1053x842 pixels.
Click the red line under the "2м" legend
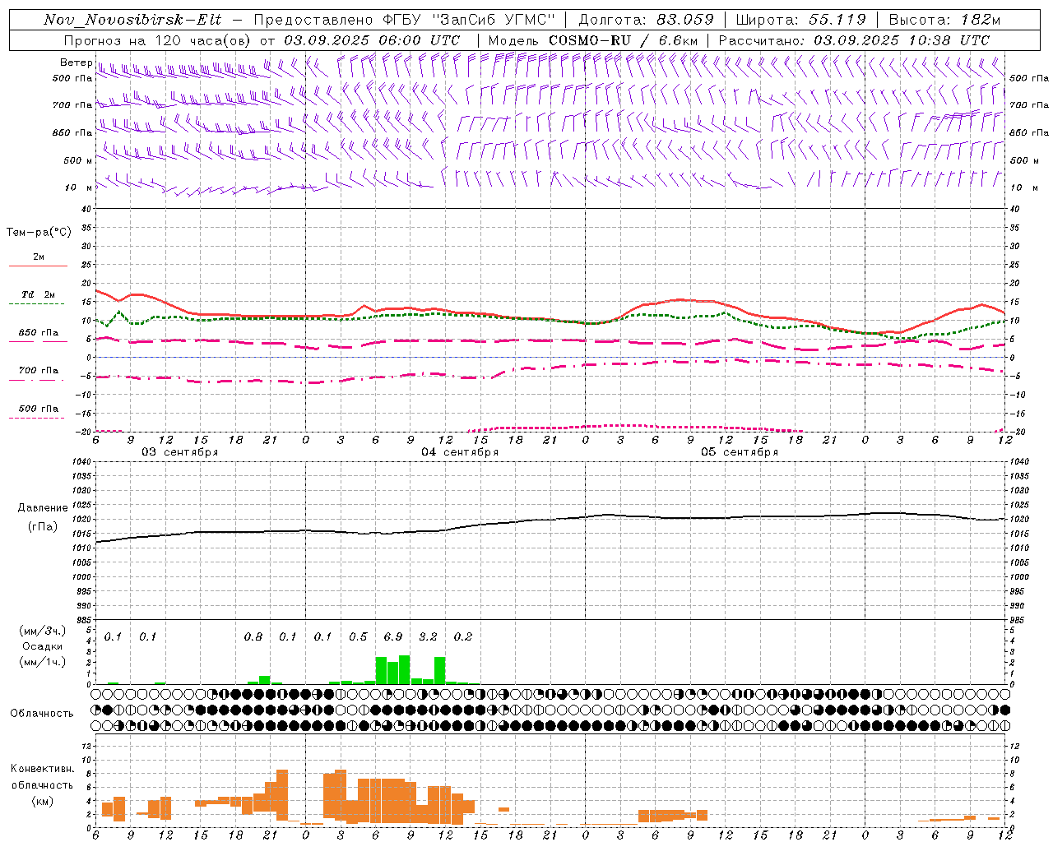(38, 266)
